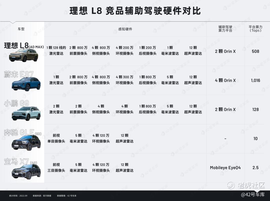Click the platform compute value 508
Screen dimensions: 270x201
click(x=255, y=51)
